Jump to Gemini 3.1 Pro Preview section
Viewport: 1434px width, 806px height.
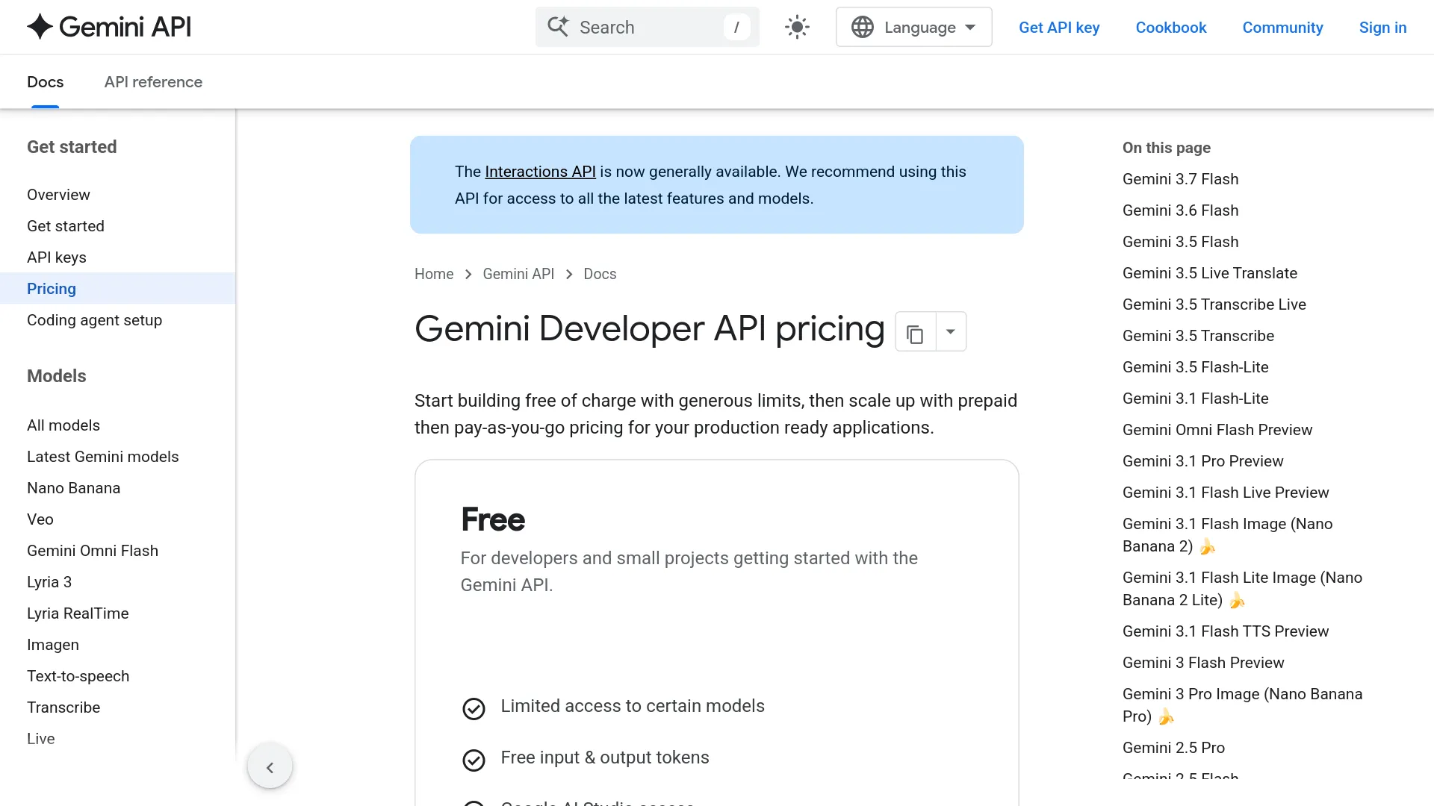[1202, 461]
